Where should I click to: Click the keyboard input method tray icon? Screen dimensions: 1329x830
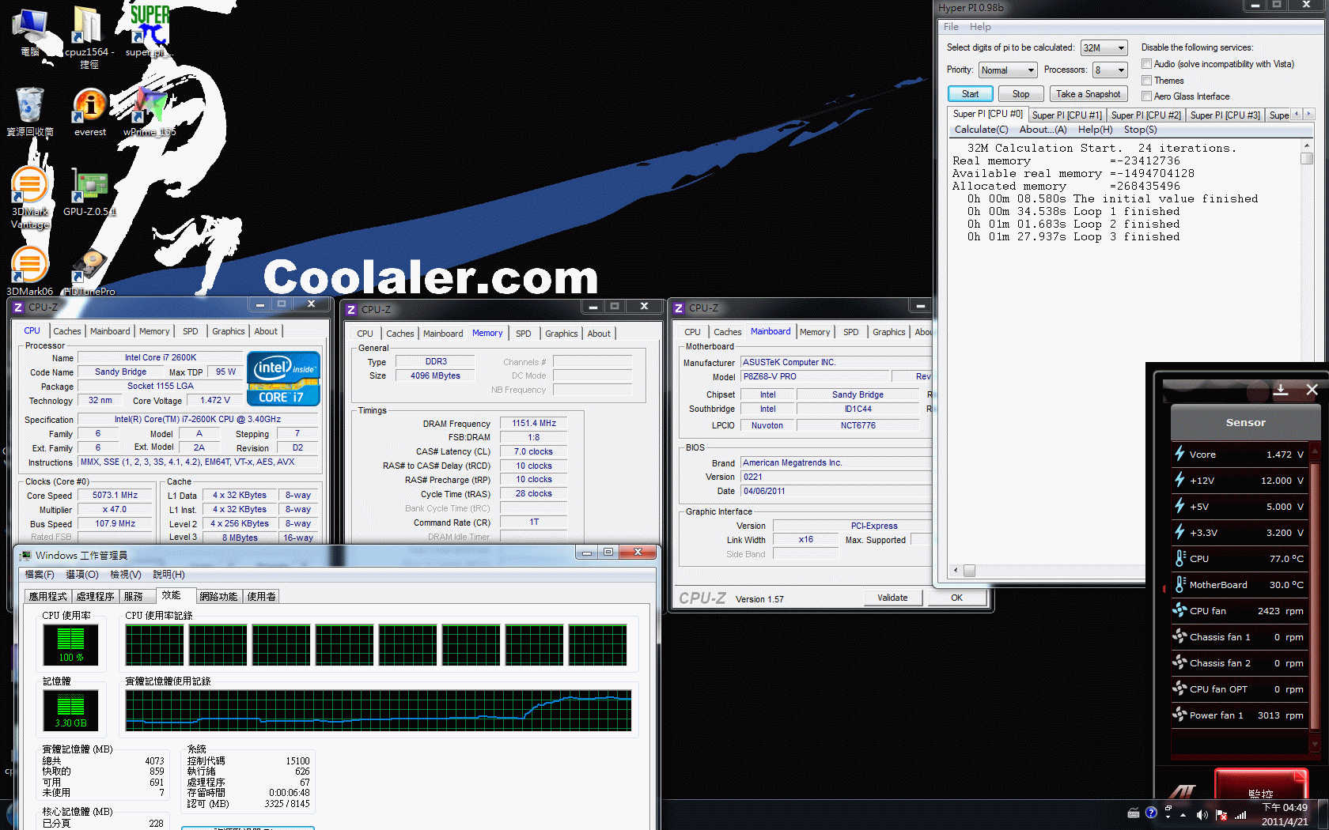pos(1134,813)
